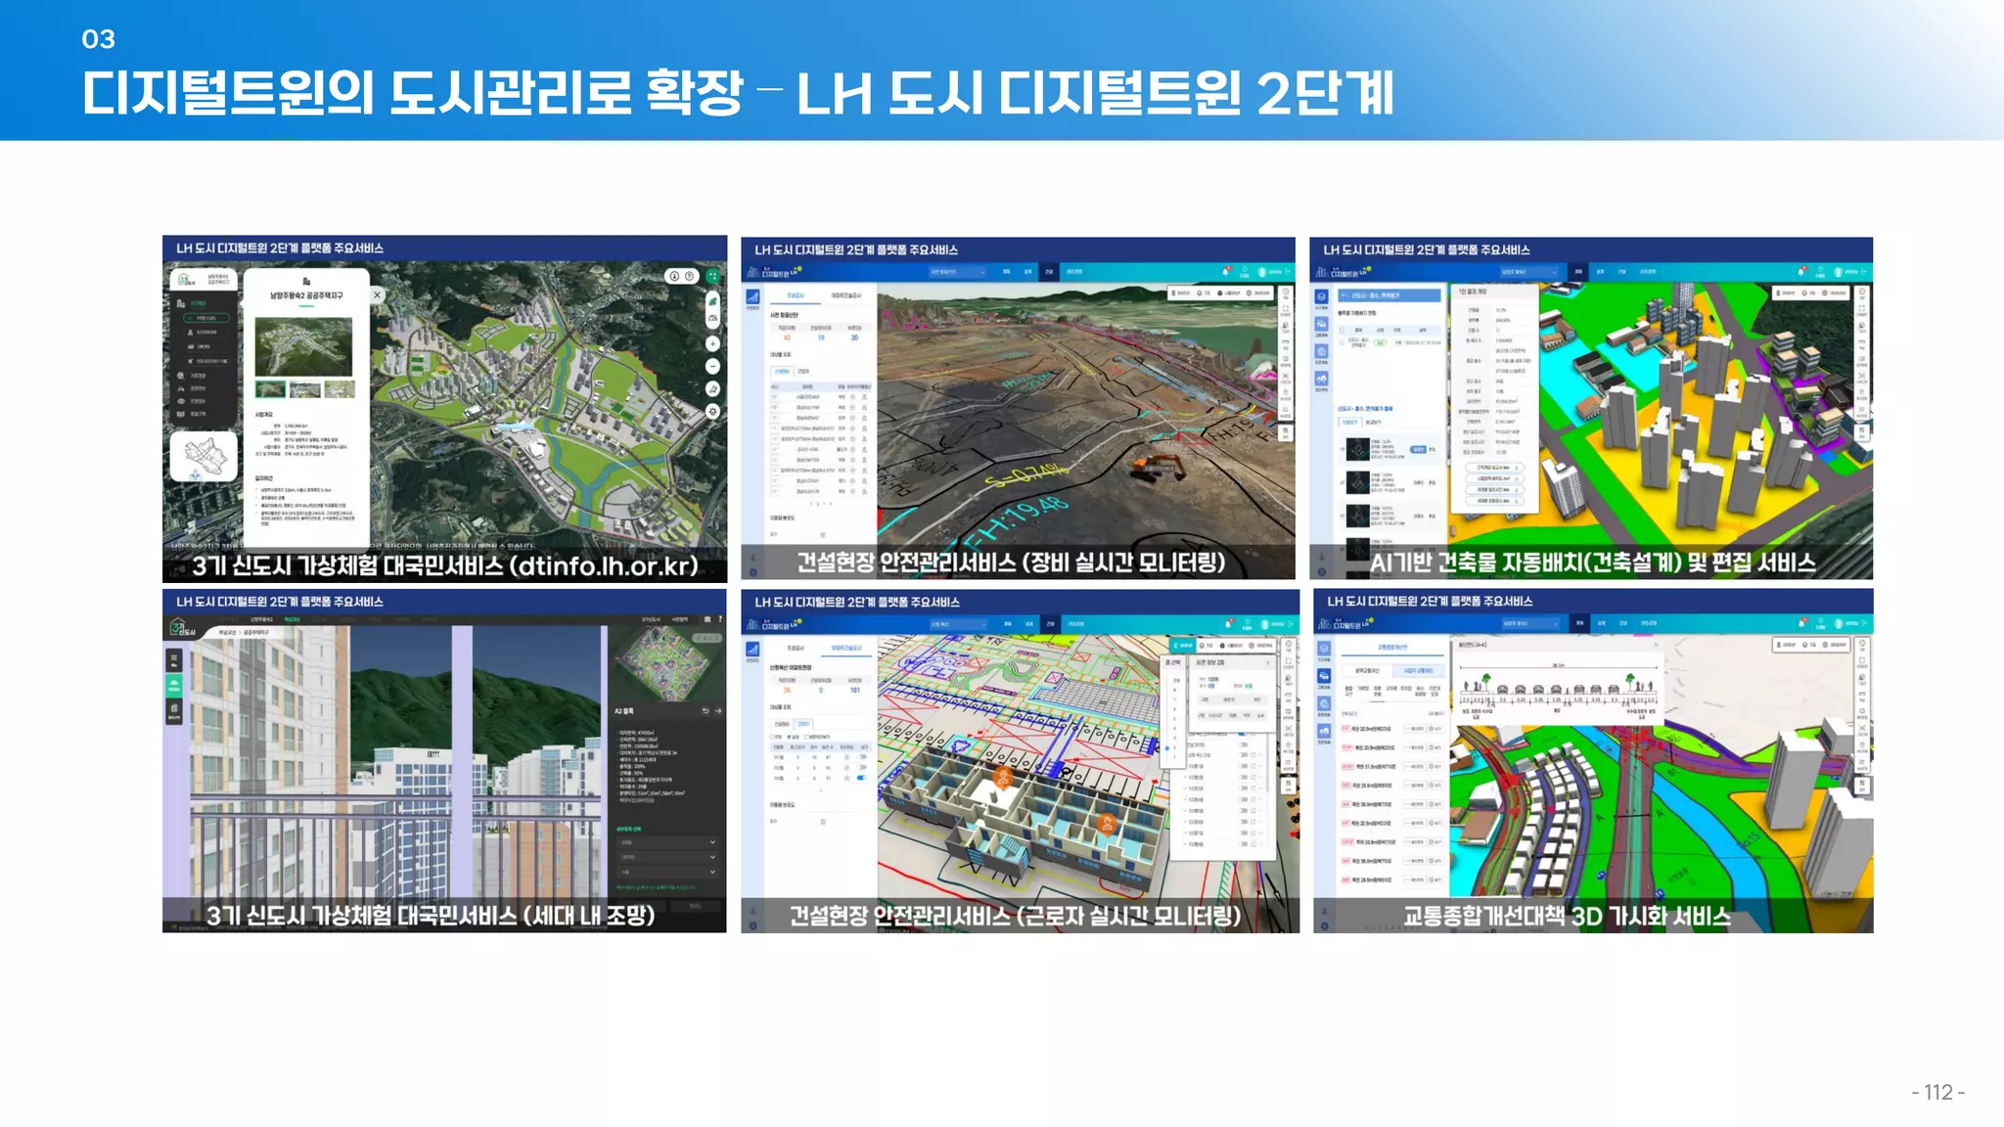Click second sidebar icon in AI 자동배치 screen
This screenshot has height=1127, width=2004.
point(1322,324)
